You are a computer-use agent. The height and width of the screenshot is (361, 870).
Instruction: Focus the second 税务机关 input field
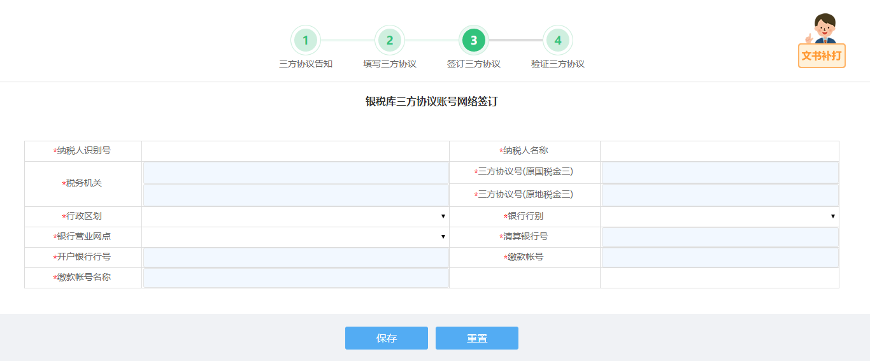(x=296, y=195)
